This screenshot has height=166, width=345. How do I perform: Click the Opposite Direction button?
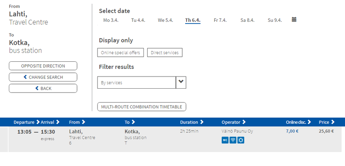click(43, 66)
